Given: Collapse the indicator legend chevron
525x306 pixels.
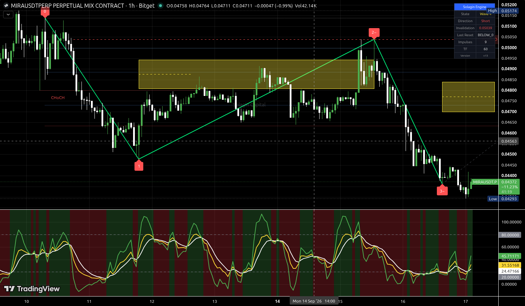Looking at the screenshot, I should (x=8, y=14).
